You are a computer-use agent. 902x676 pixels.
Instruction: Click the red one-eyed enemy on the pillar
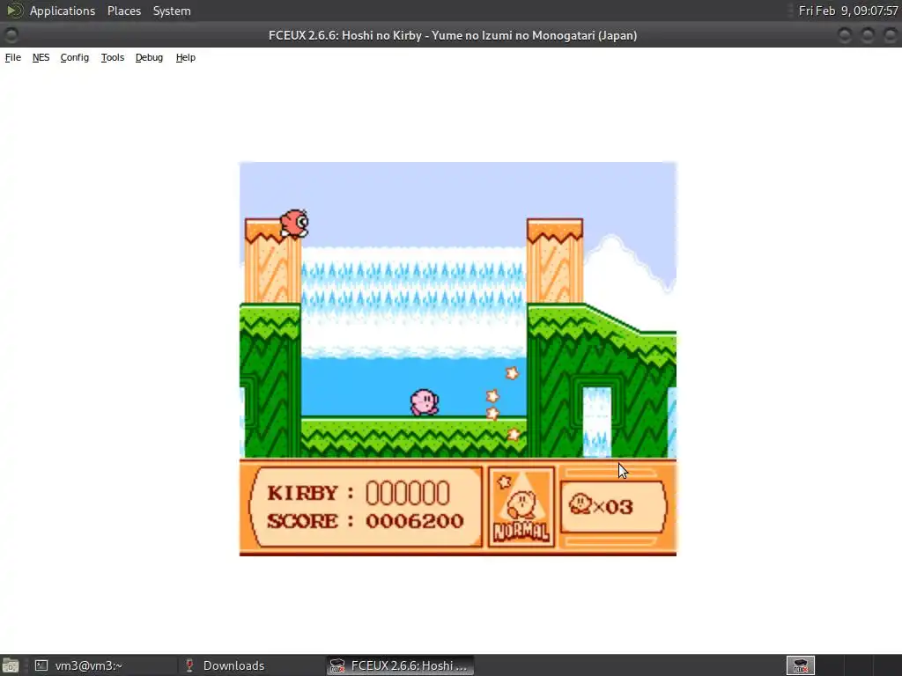[294, 223]
